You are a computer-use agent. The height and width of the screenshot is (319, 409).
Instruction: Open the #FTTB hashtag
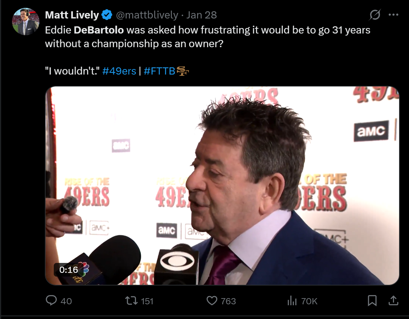click(x=159, y=71)
